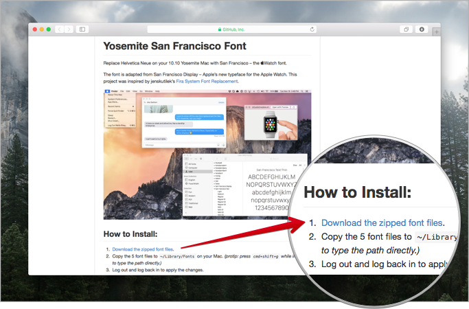This screenshot has width=469, height=309.
Task: Select the cmd+shift+g shortcut text
Action: click(x=266, y=256)
